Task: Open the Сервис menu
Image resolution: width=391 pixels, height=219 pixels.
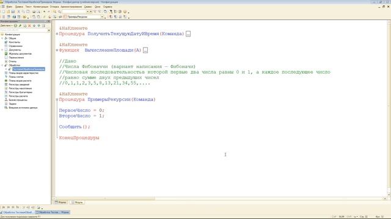Action: click(88, 7)
